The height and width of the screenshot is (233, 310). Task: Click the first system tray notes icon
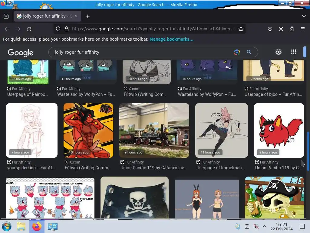pos(238,226)
